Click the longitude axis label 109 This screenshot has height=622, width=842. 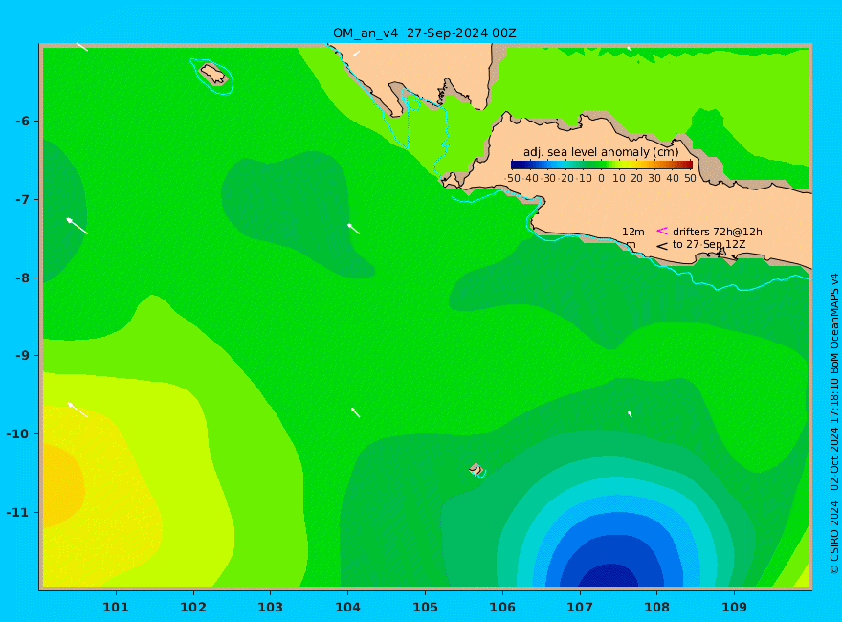(x=735, y=607)
